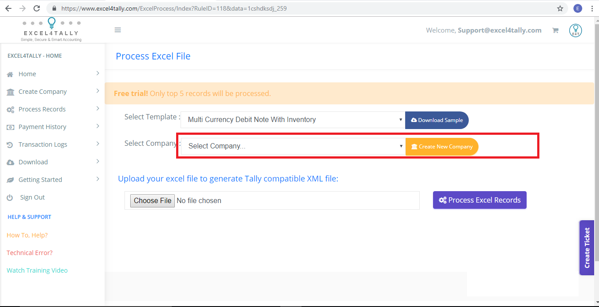Reload the page with refresh icon

(x=37, y=8)
